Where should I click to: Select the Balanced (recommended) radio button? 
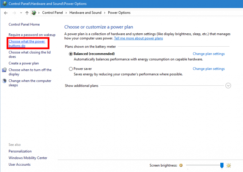point(71,54)
